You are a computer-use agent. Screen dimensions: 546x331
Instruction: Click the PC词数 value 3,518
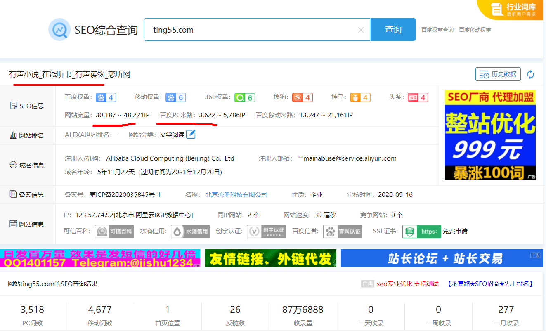tap(32, 310)
